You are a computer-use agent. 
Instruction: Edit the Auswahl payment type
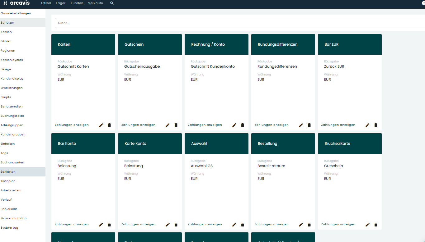[234, 225]
